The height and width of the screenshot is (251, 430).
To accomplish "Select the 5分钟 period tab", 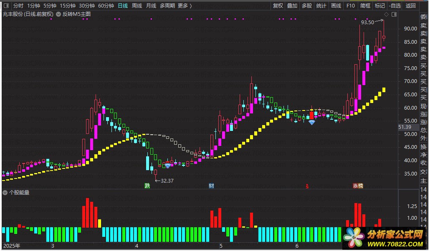I will tap(50, 5).
